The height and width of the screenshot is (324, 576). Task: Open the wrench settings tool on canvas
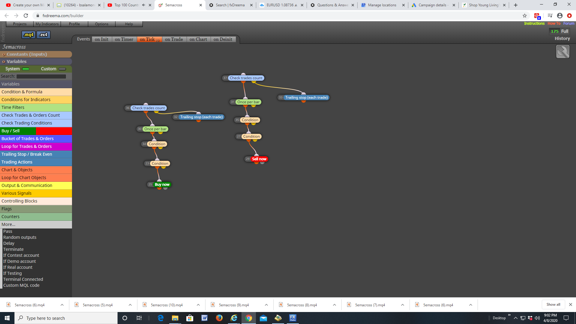pos(562,52)
